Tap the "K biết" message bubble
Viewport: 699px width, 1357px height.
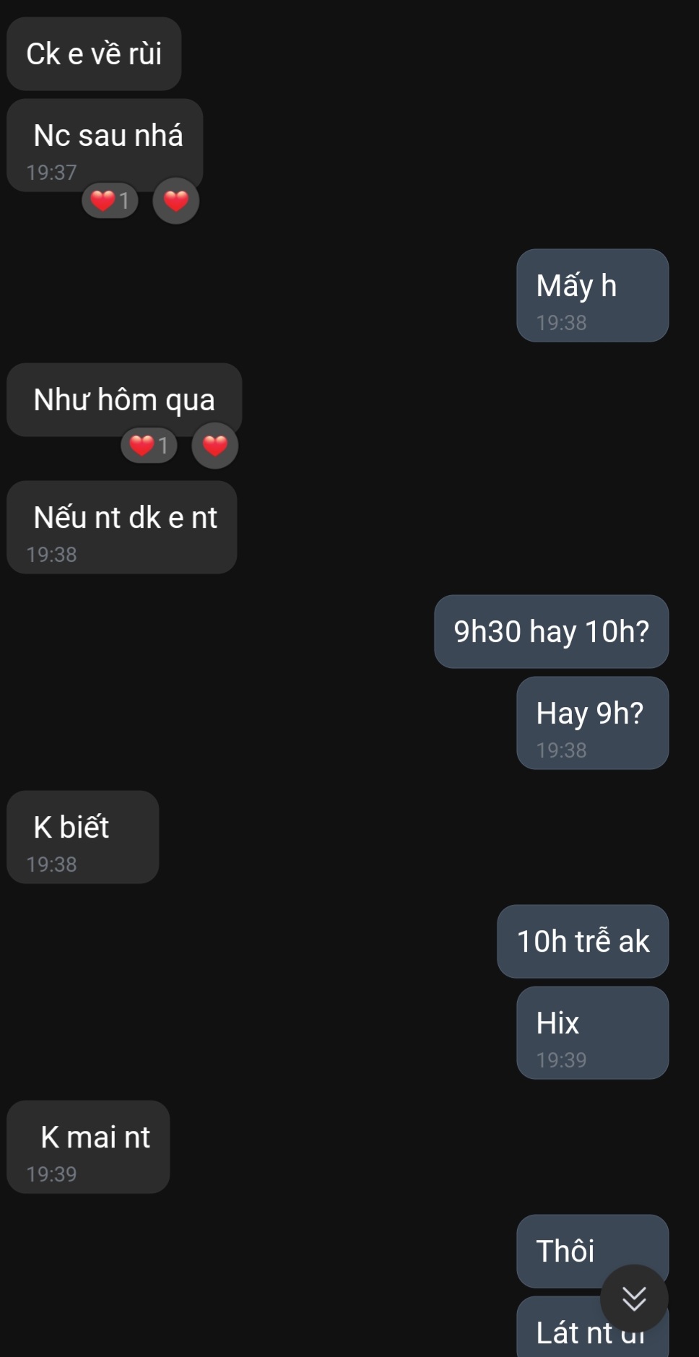coord(82,836)
